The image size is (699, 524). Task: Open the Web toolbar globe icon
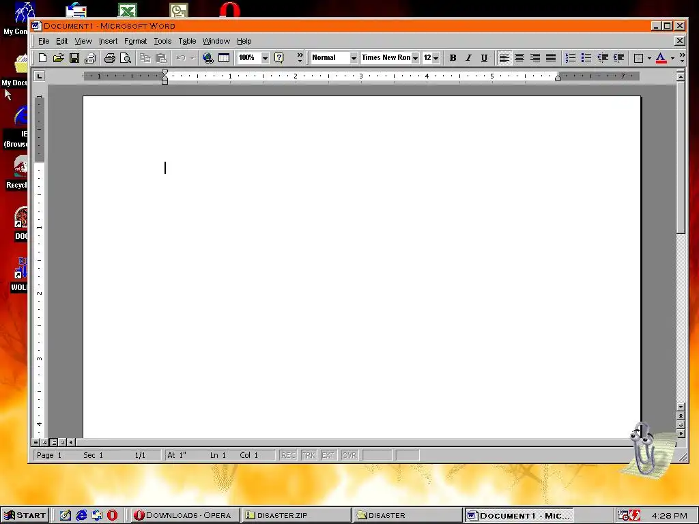pyautogui.click(x=208, y=58)
